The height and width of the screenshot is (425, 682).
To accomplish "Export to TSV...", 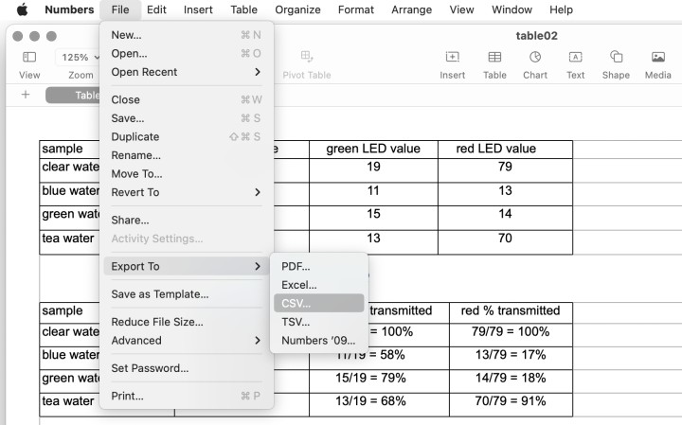I will point(319,322).
